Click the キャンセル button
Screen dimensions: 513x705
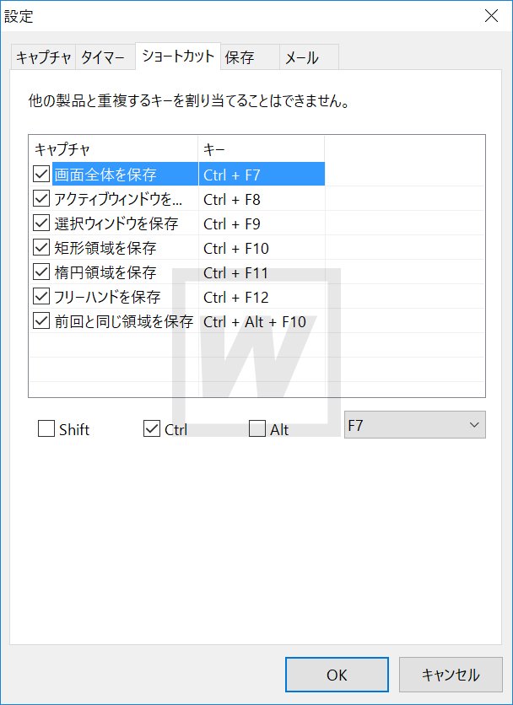tap(451, 675)
